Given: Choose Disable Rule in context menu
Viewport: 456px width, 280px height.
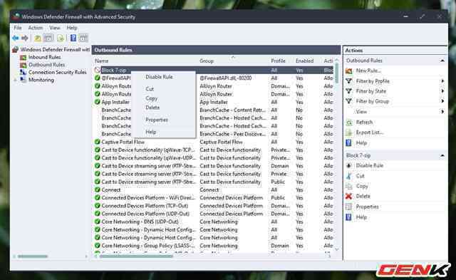Looking at the screenshot, I should click(x=159, y=77).
